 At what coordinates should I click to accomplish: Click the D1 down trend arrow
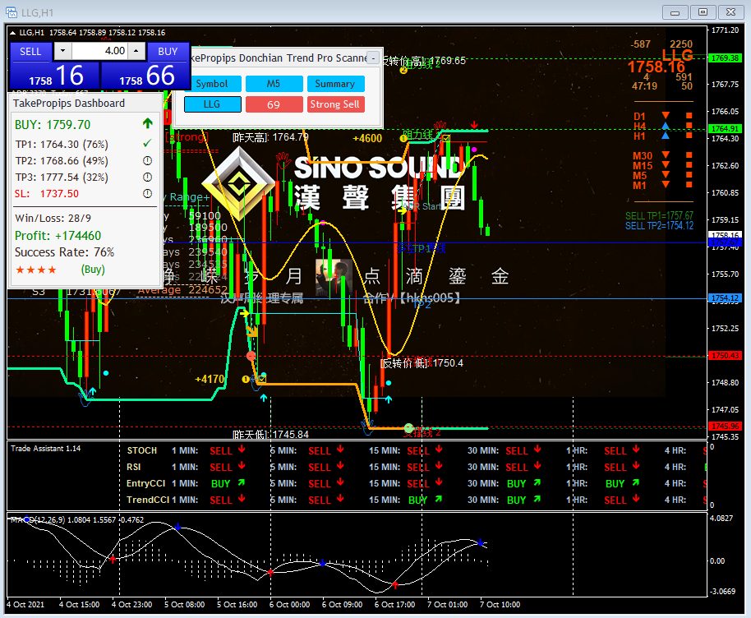pyautogui.click(x=666, y=115)
